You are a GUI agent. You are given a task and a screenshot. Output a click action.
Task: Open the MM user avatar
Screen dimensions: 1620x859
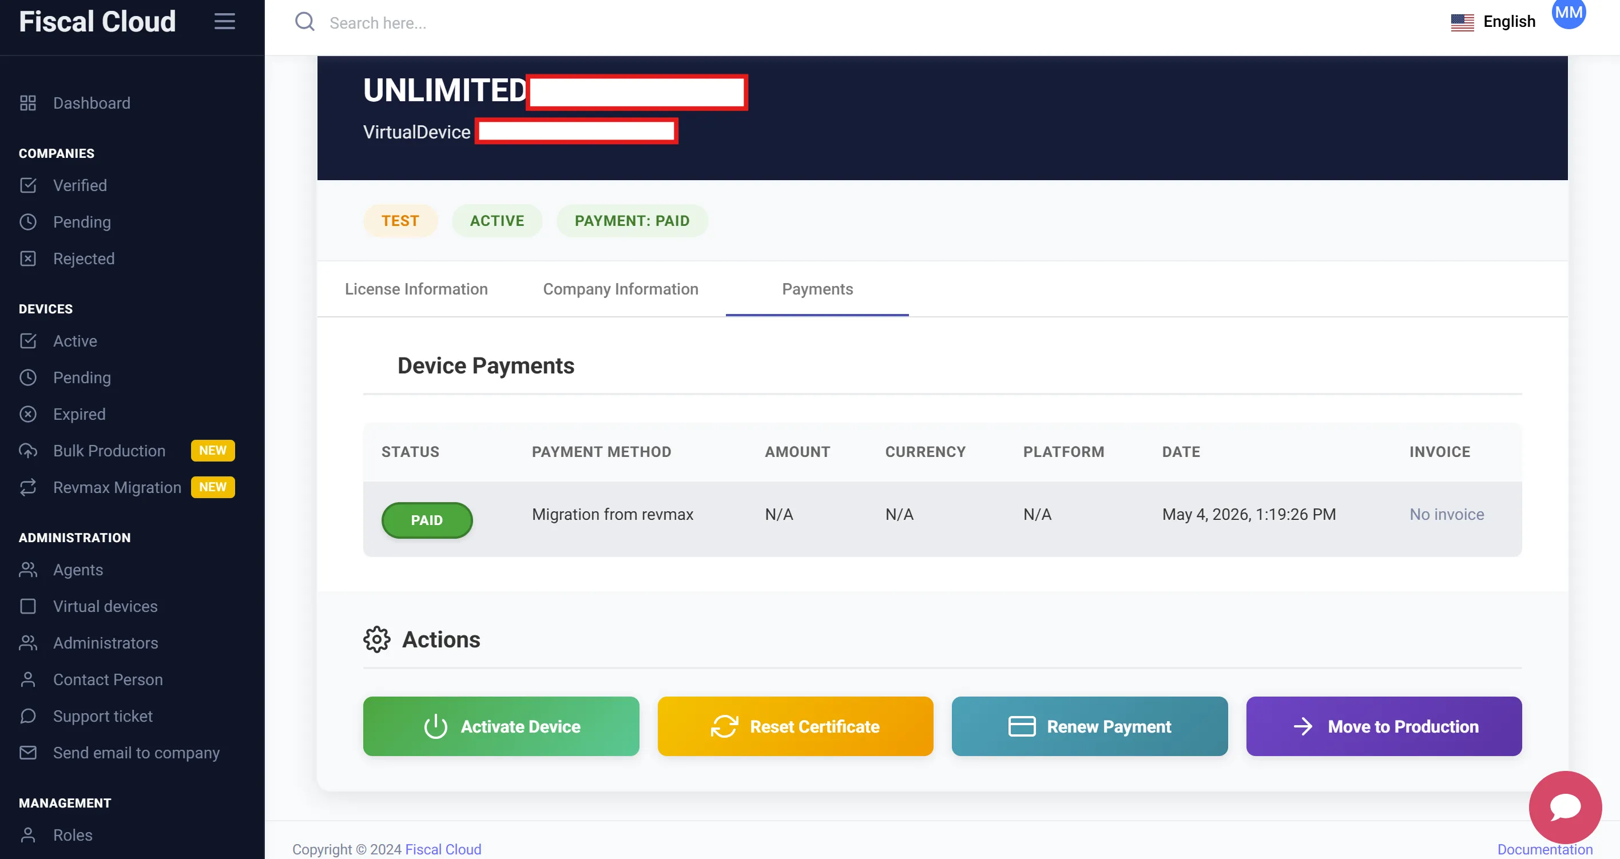point(1569,13)
